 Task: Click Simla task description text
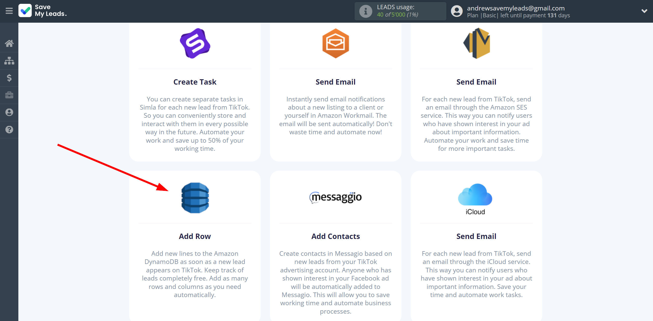click(195, 124)
